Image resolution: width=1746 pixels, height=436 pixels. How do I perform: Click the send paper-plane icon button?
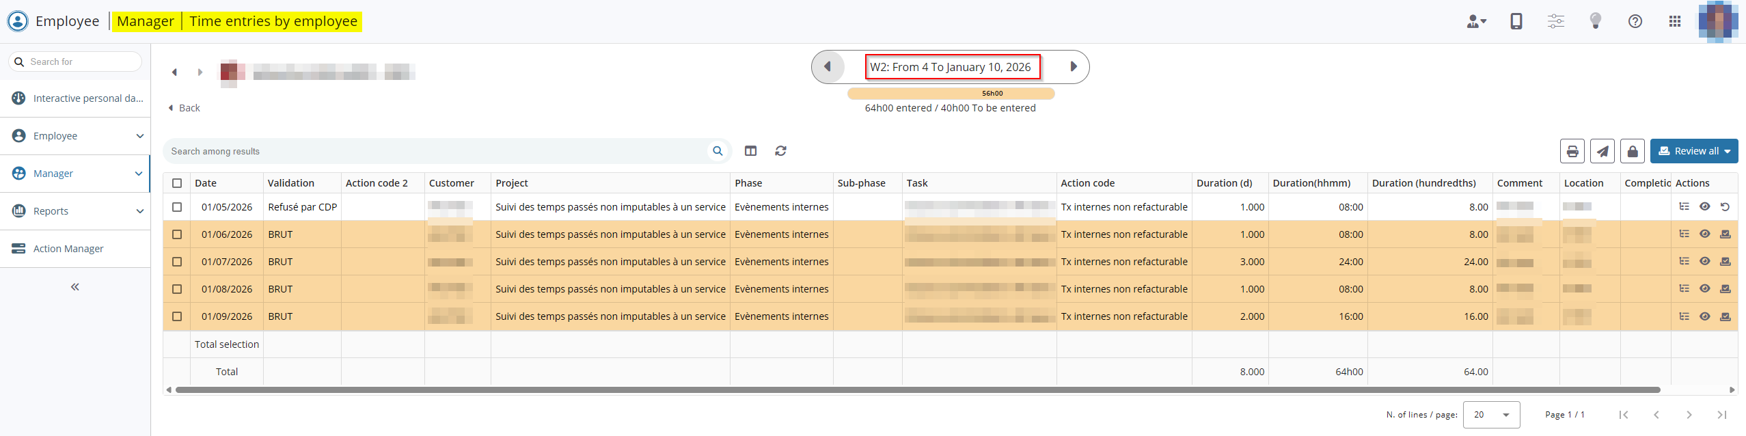tap(1602, 151)
